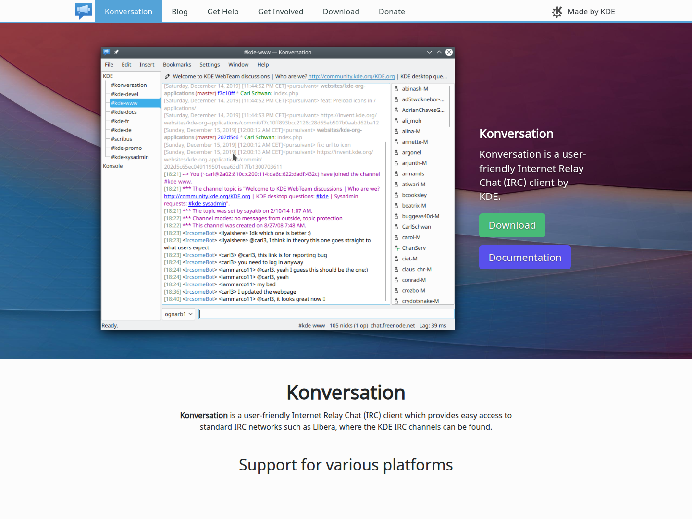Click the user icon beside conrad-M
Viewport: 692px width, 519px height.
pos(396,280)
